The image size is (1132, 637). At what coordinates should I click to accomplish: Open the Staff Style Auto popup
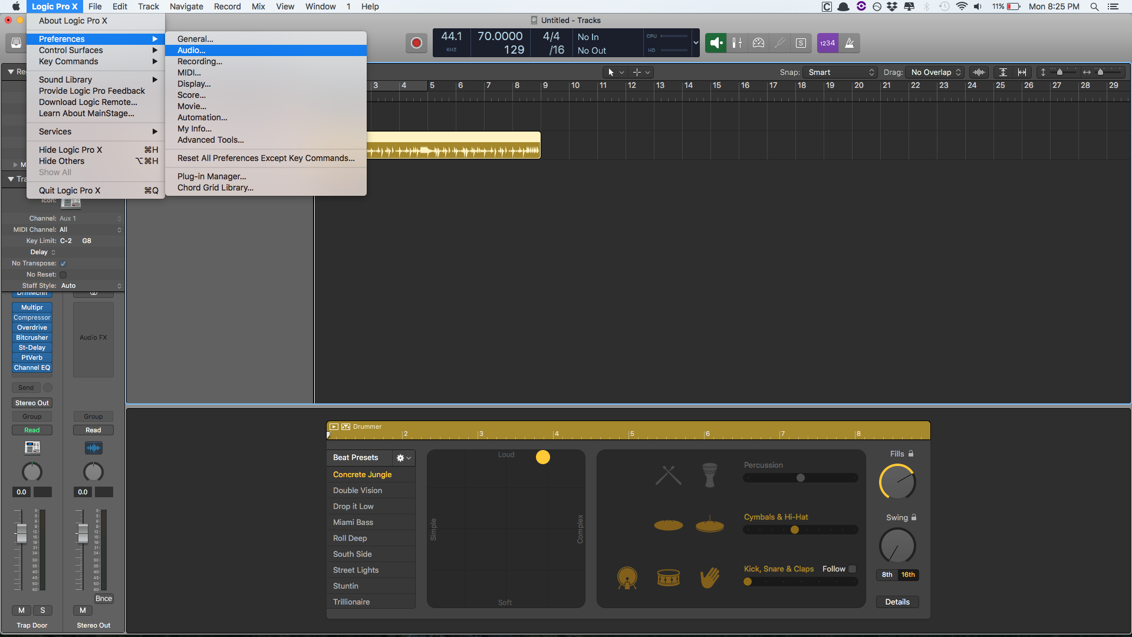pos(90,286)
